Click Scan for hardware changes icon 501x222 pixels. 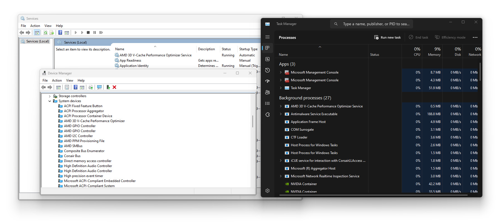click(99, 87)
